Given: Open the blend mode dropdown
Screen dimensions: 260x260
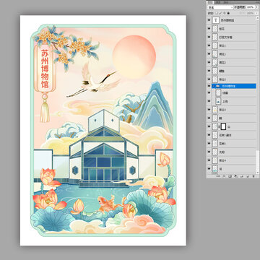Looking at the screenshot, I should (220, 7).
